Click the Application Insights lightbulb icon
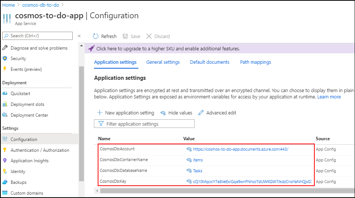Viewport: 355px width, 198px height. 5,161
